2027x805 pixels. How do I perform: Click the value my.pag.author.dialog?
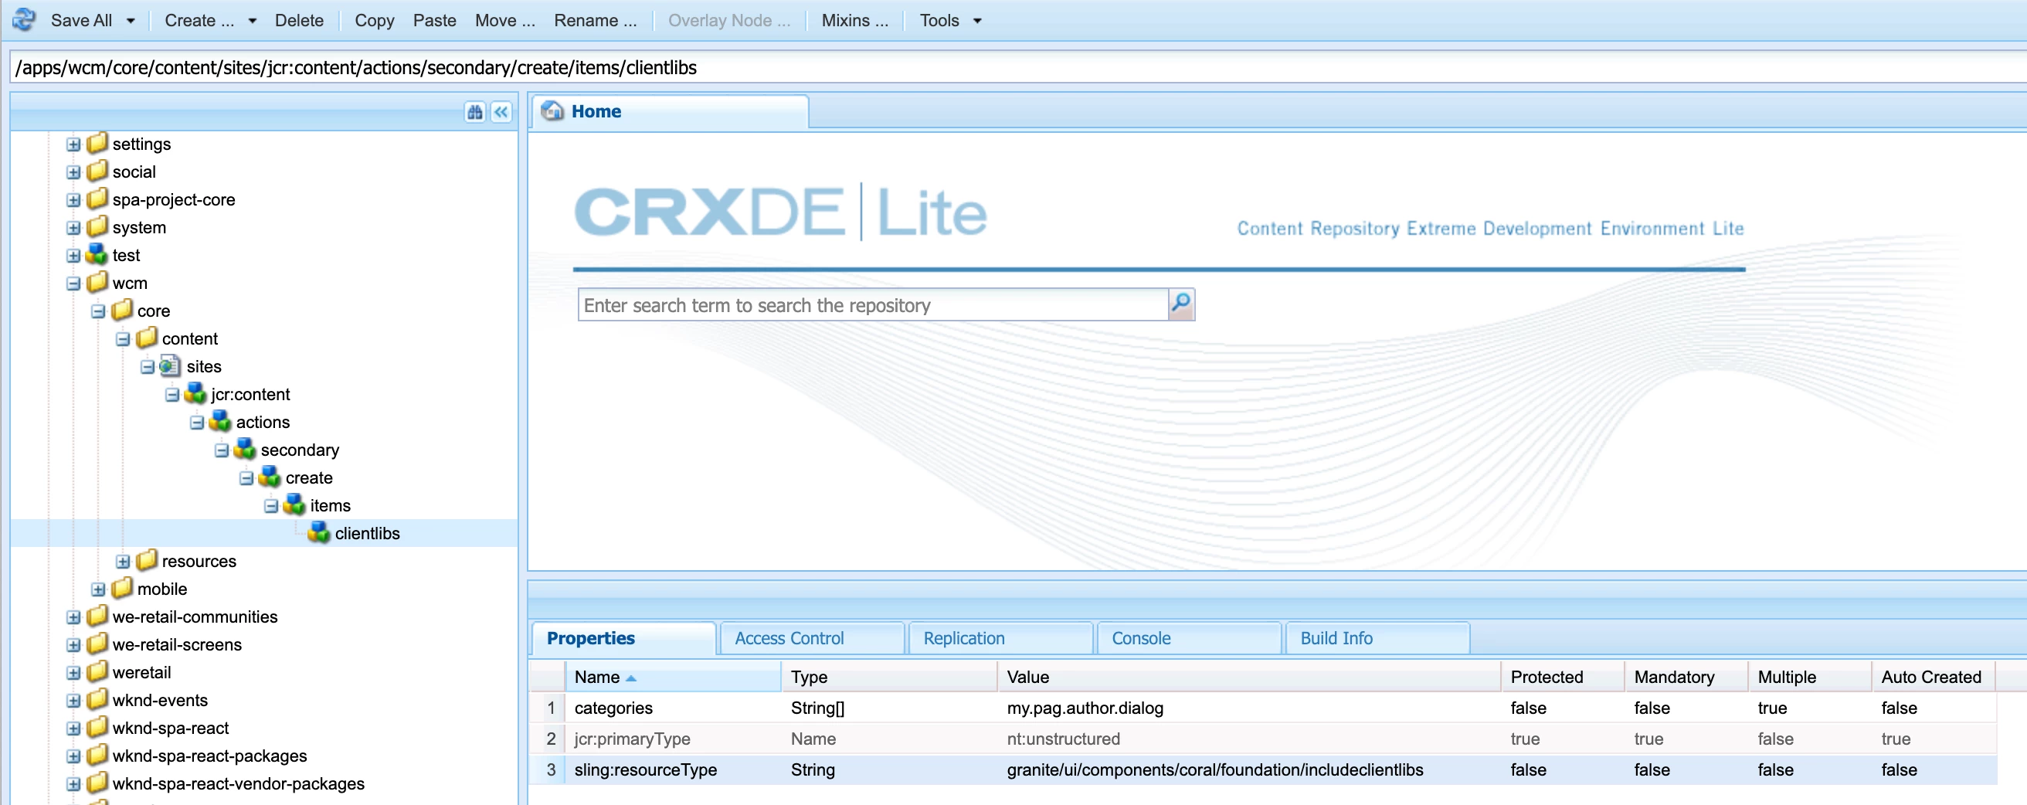click(1085, 708)
